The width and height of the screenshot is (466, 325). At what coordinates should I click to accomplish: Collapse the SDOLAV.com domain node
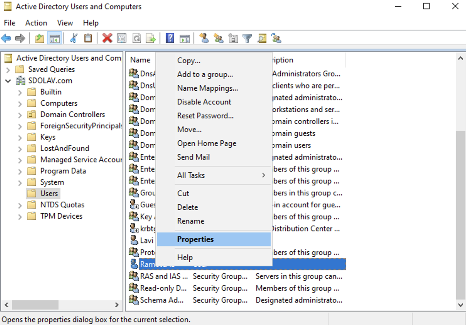click(8, 81)
